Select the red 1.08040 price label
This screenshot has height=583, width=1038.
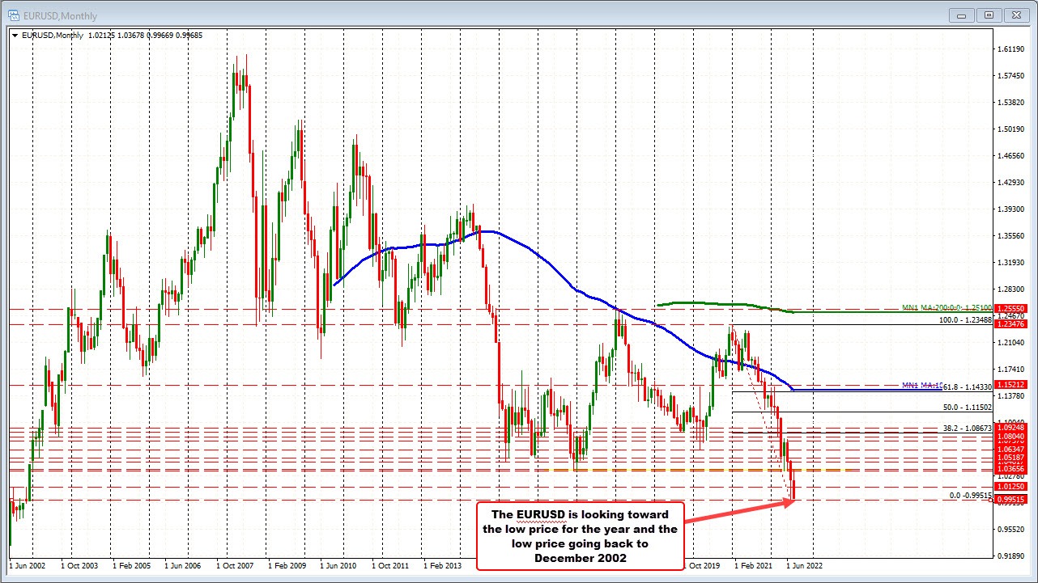click(1011, 435)
